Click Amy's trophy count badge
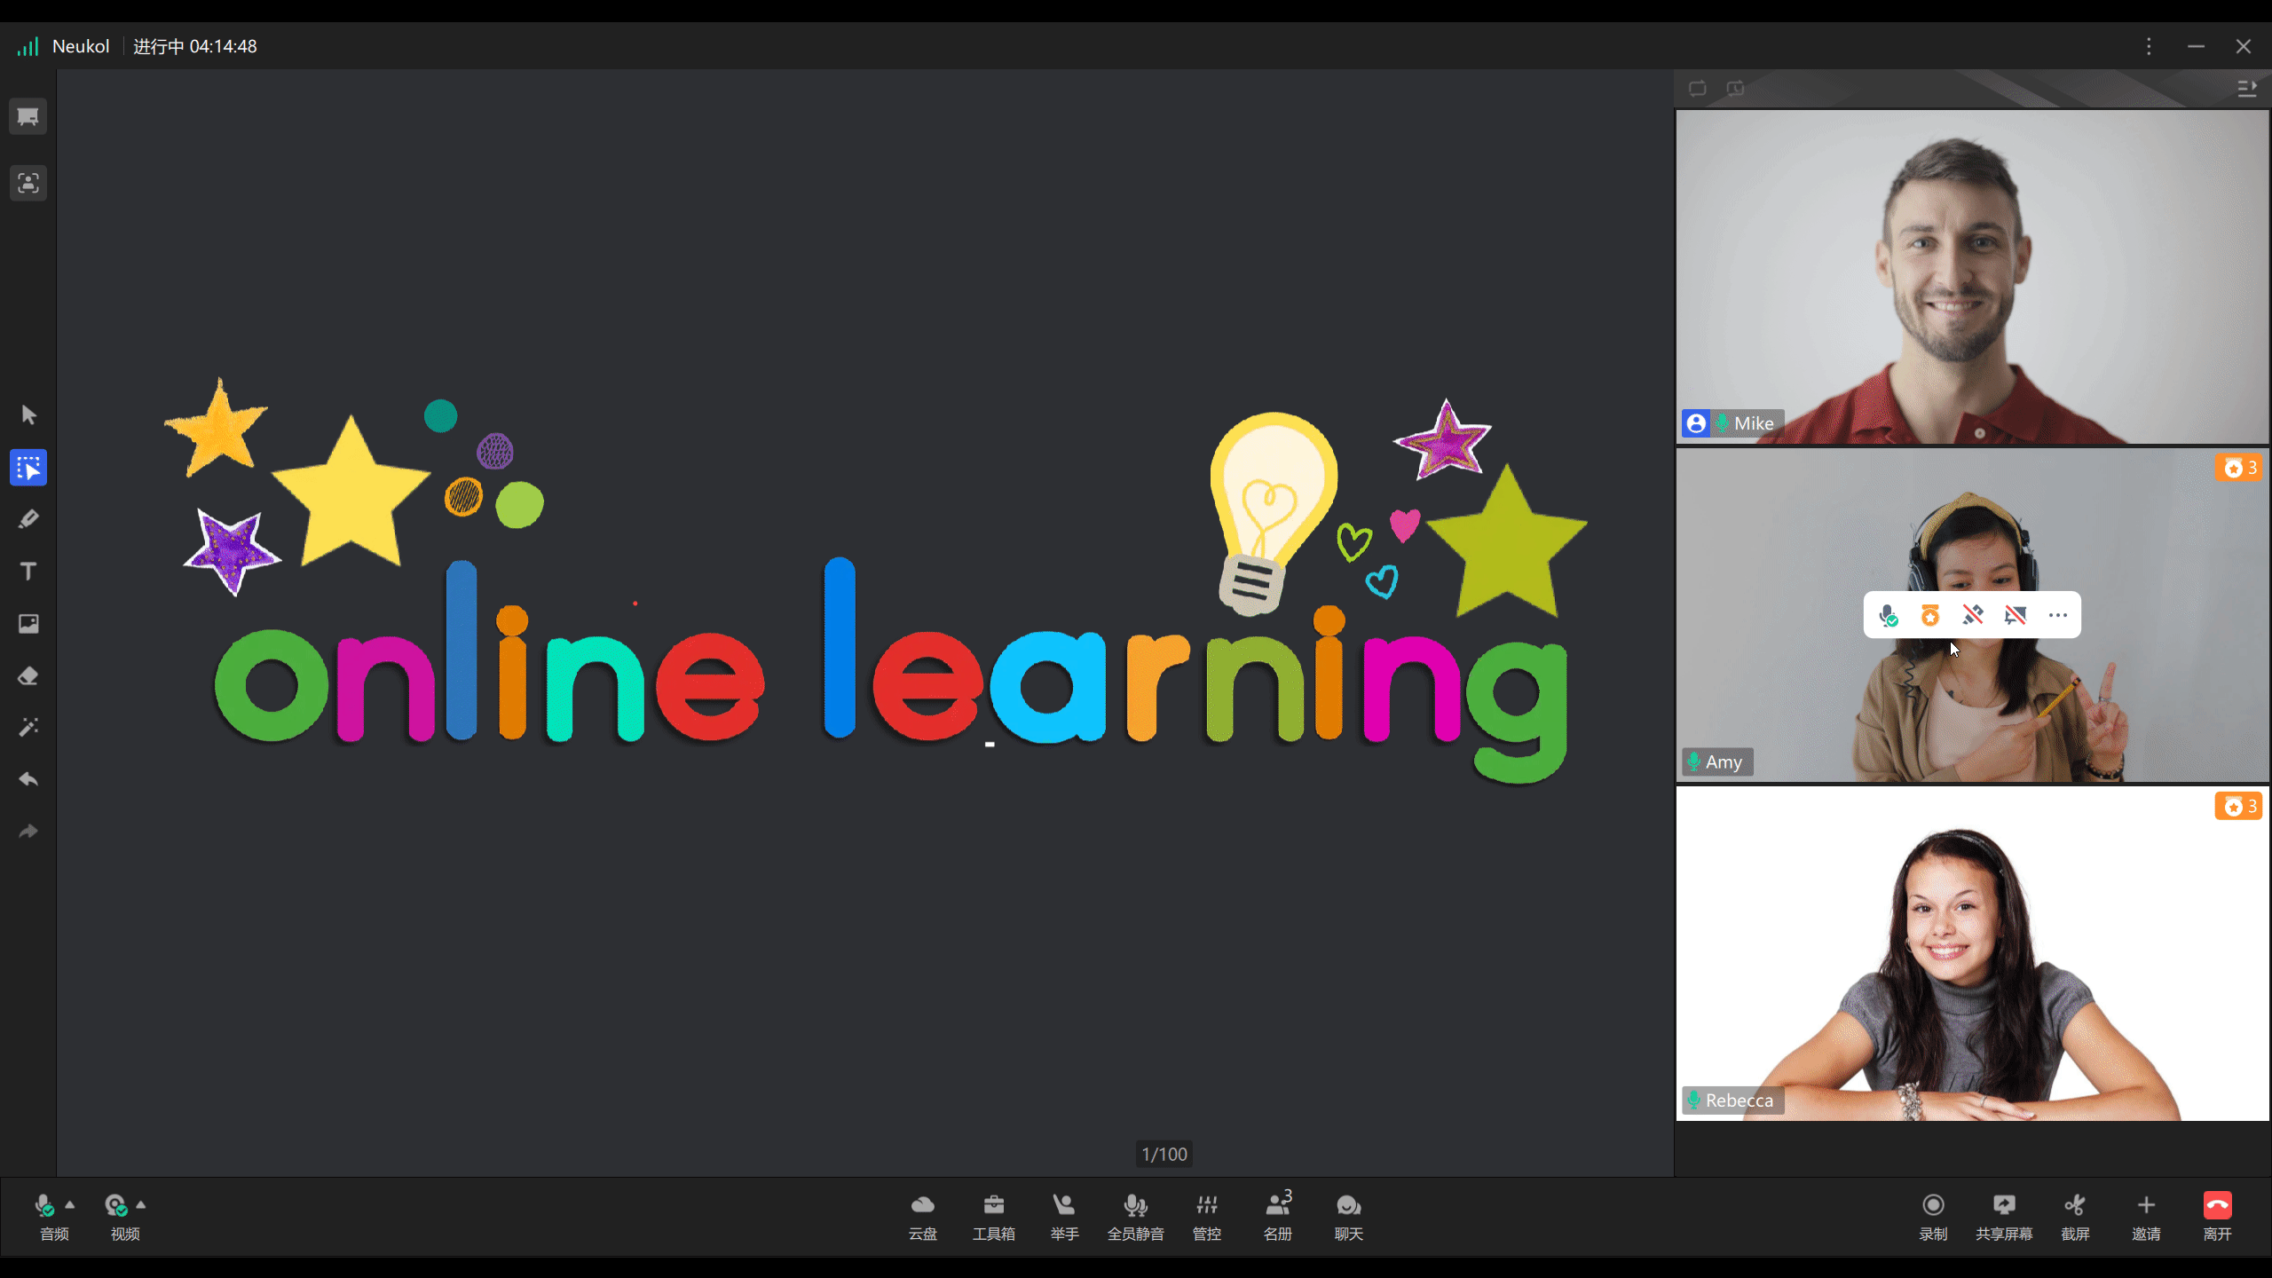 pos(2238,468)
